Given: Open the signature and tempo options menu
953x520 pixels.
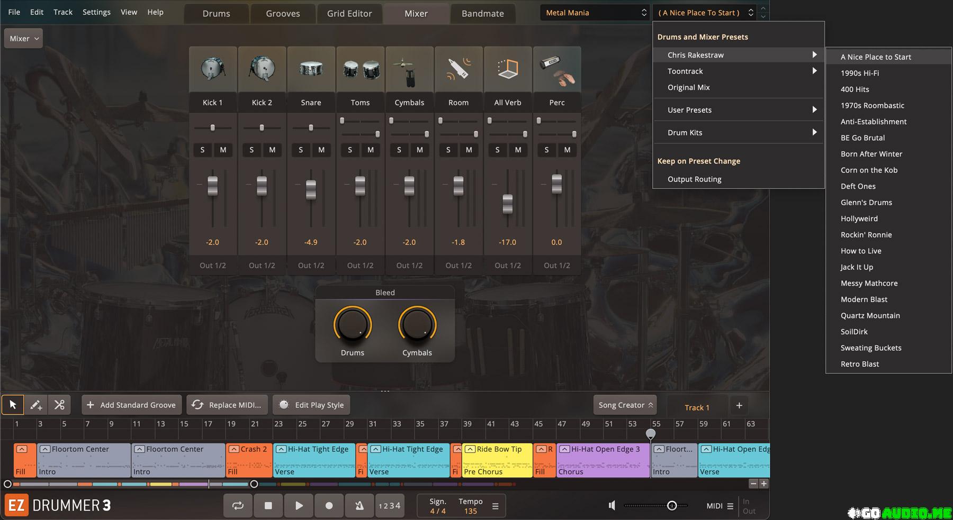Looking at the screenshot, I should [496, 506].
